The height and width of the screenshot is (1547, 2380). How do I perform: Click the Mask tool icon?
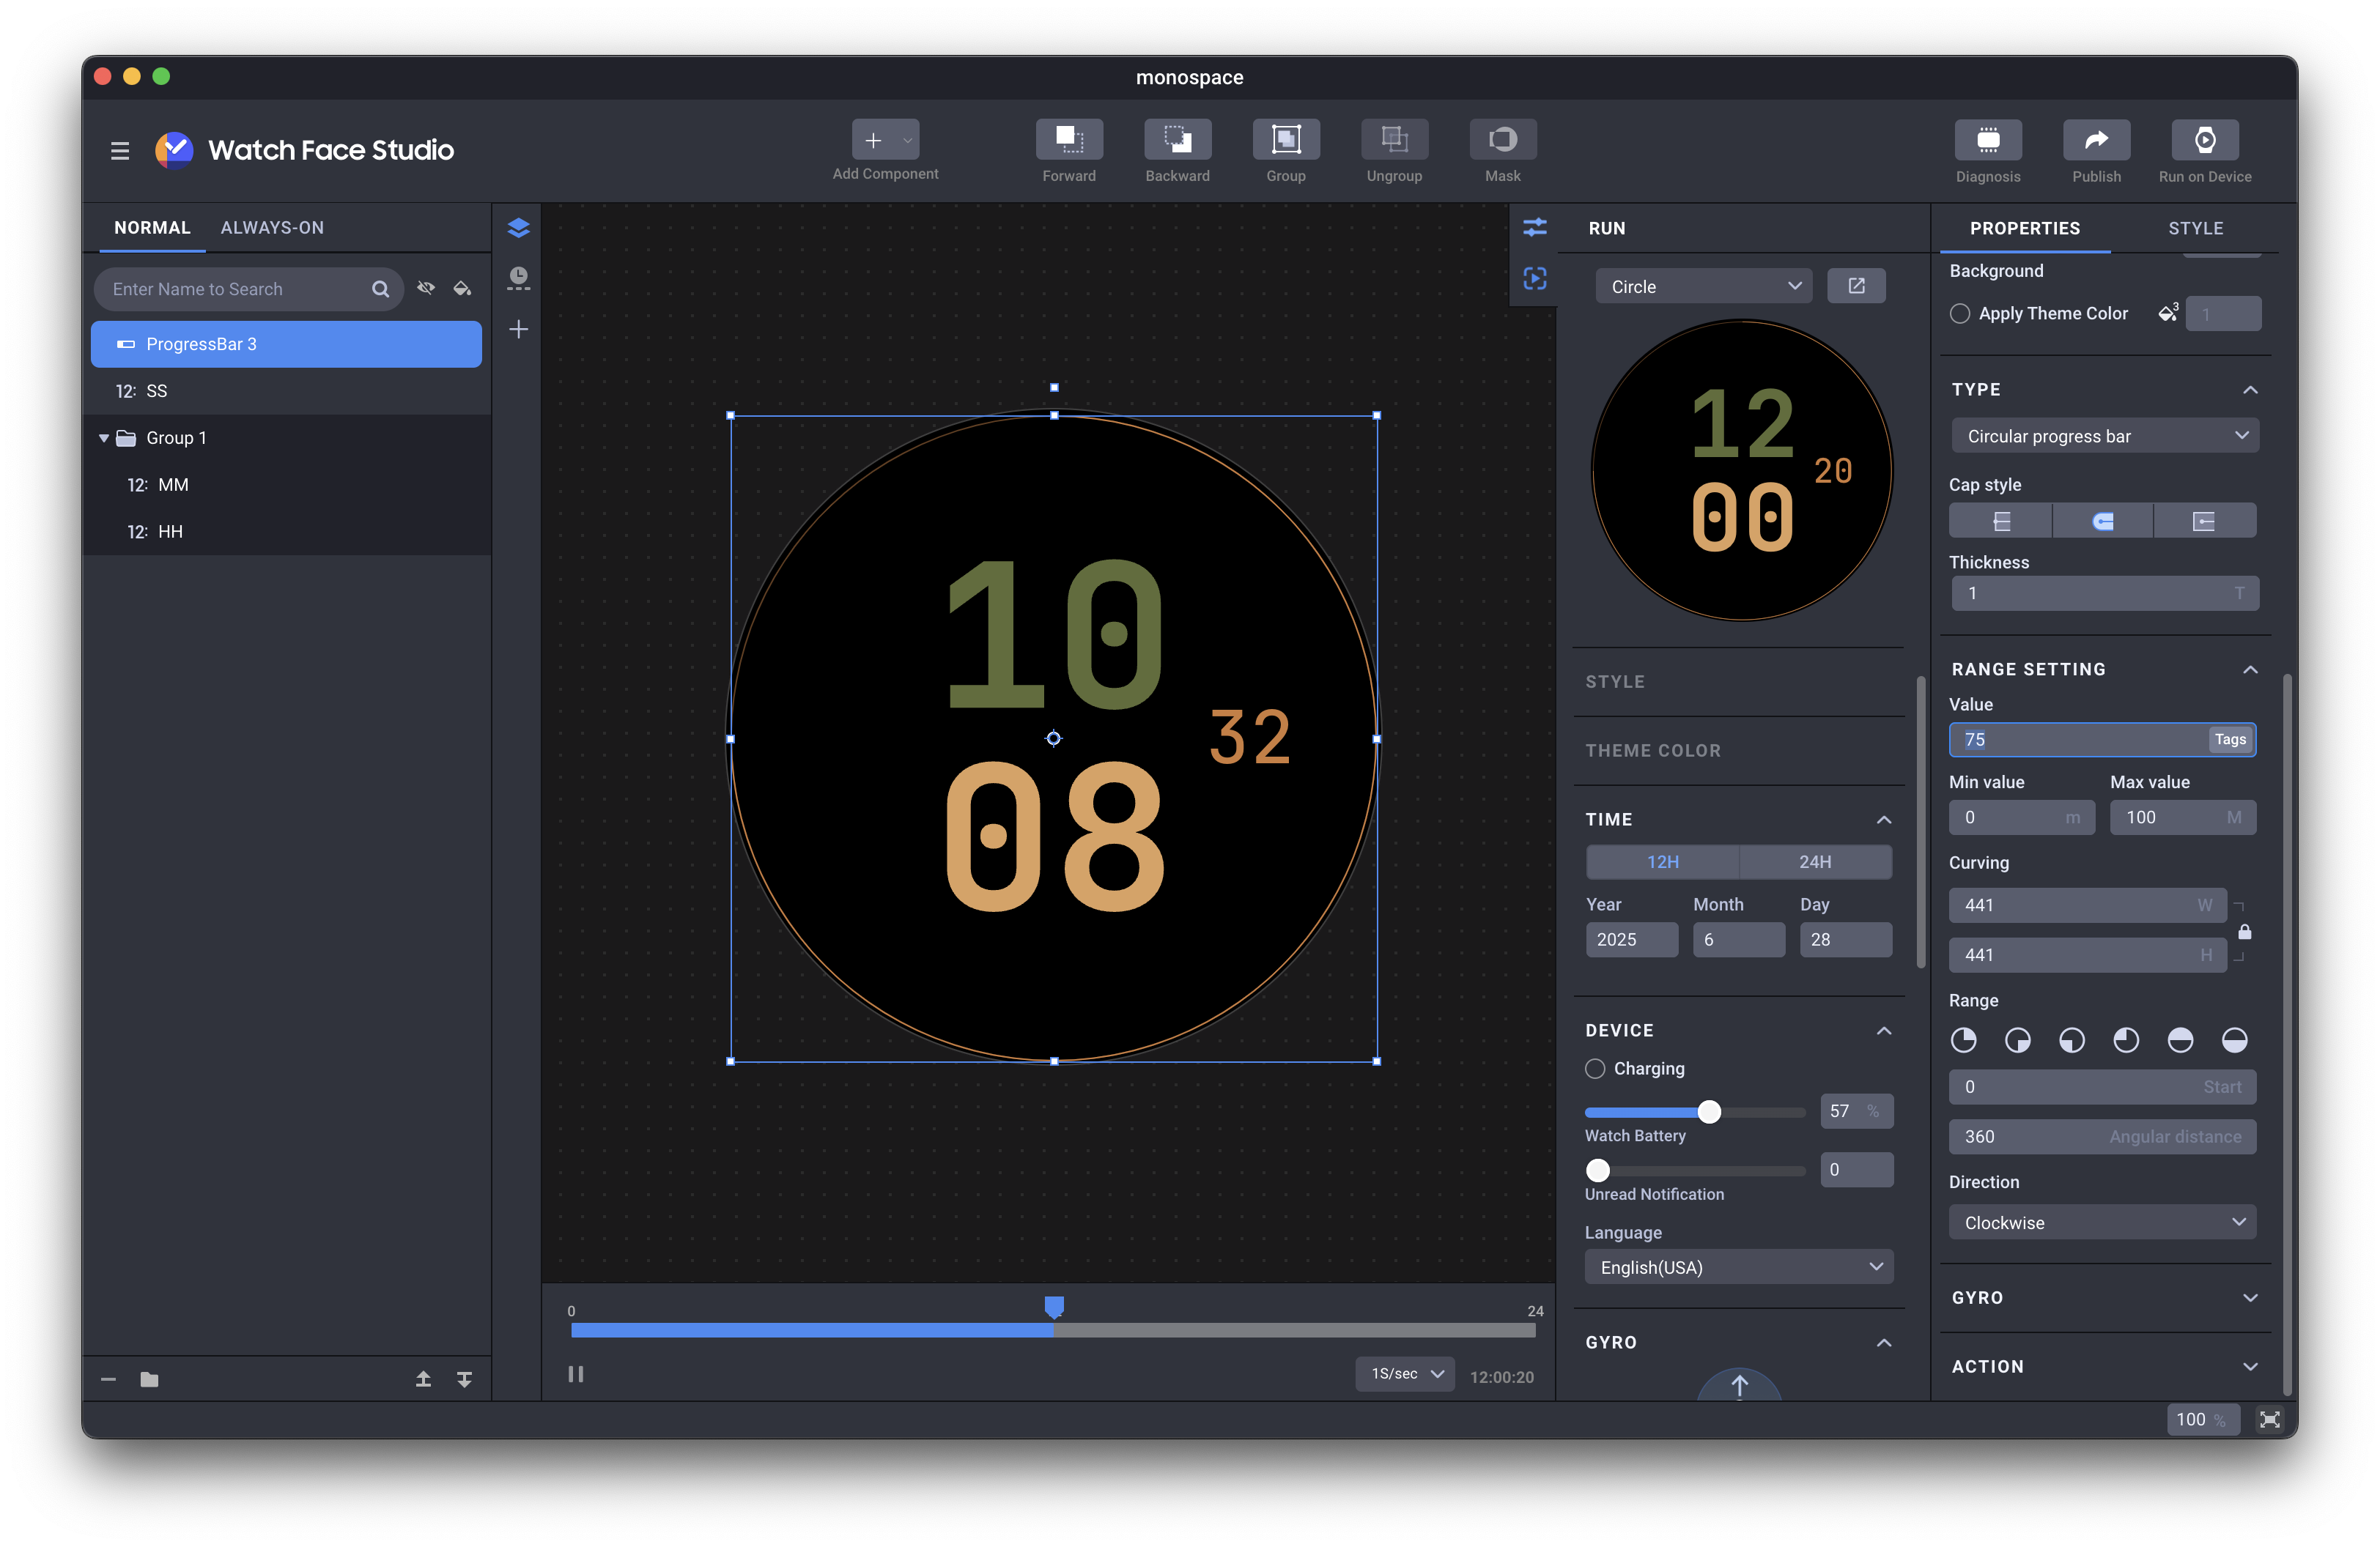[x=1502, y=140]
